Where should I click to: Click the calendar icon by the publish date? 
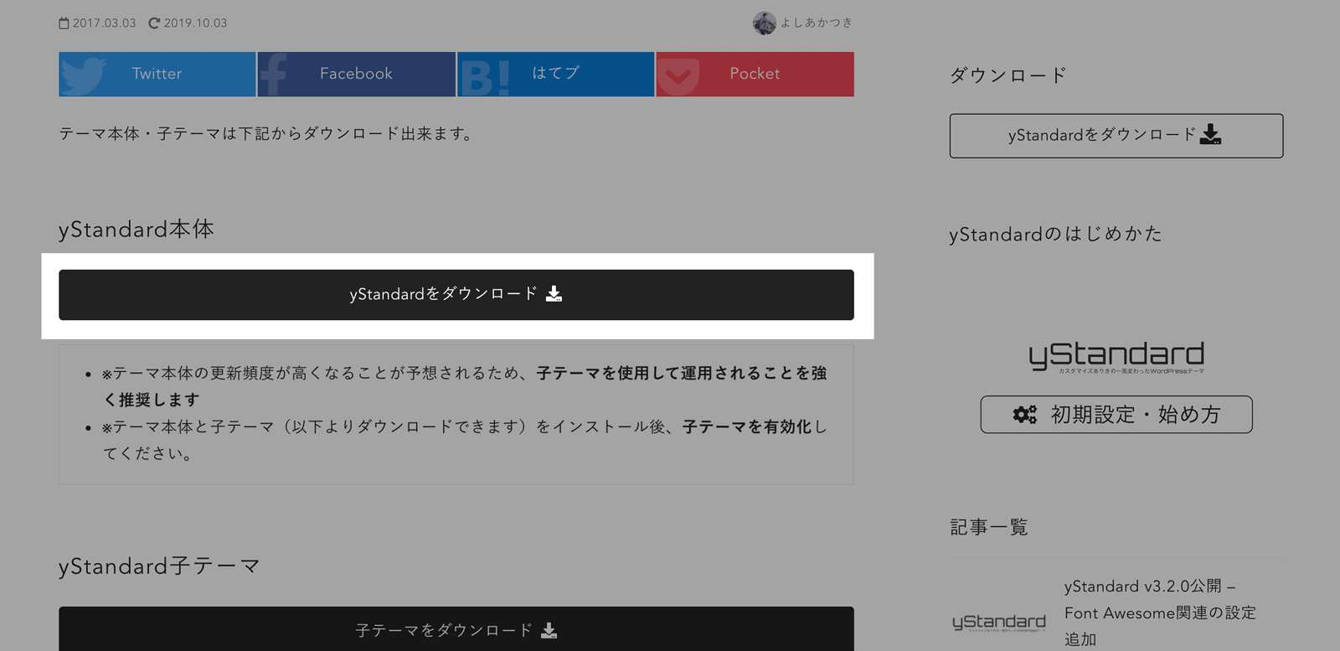click(x=64, y=23)
